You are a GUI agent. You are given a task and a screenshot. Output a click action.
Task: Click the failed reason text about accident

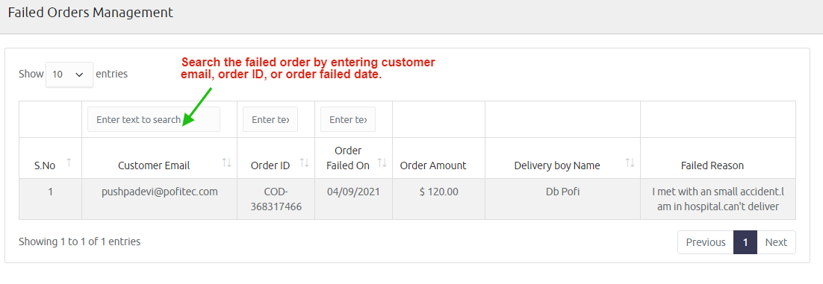tap(718, 199)
